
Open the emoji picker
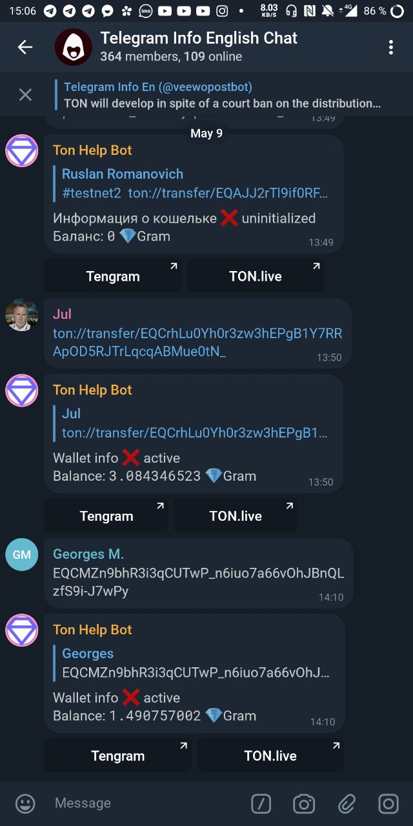tap(25, 803)
